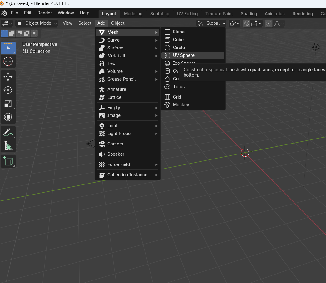Toggle snapping magnet

(x=246, y=23)
